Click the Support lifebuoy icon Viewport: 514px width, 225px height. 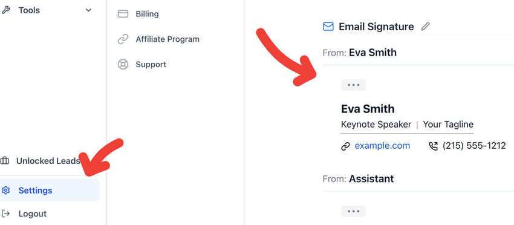123,64
